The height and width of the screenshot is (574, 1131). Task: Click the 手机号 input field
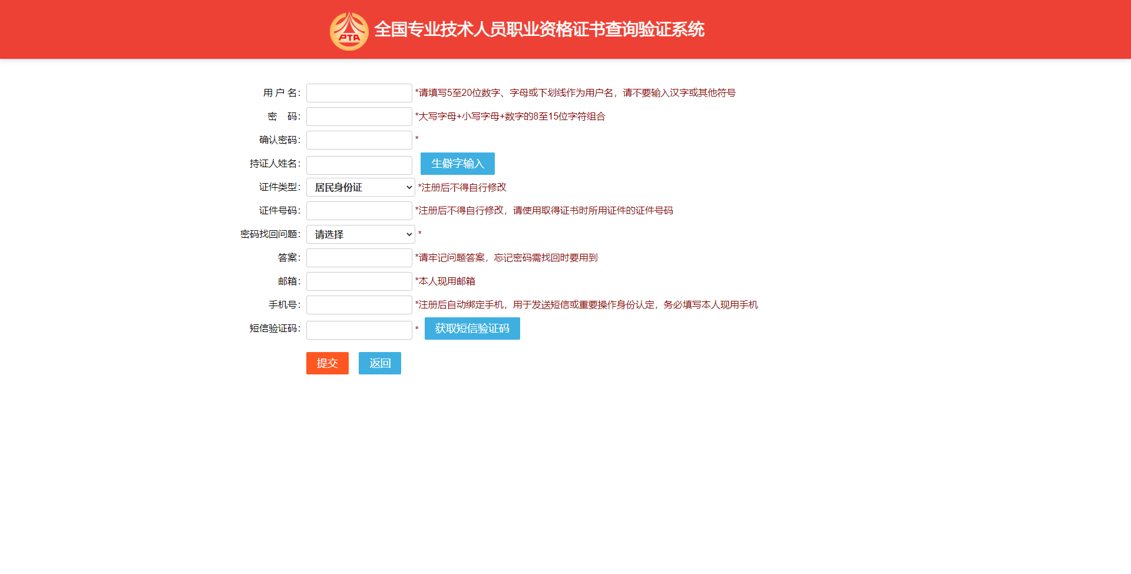click(x=359, y=305)
